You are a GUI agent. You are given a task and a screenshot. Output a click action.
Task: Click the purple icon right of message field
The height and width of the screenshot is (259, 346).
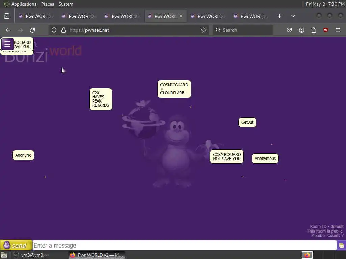341,246
